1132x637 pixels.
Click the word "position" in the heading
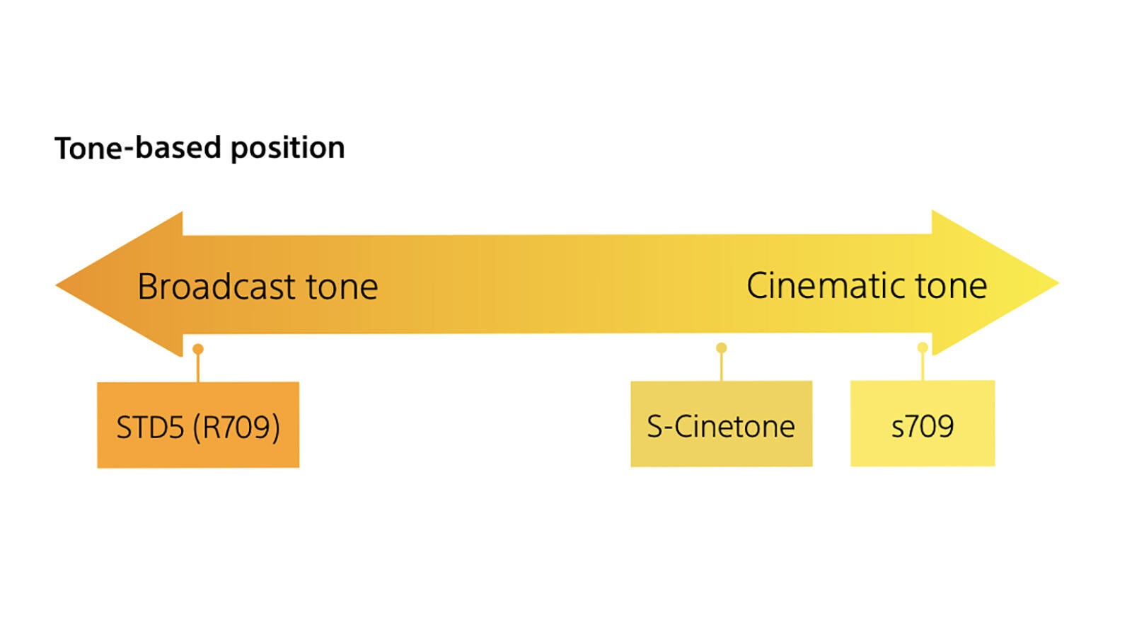click(x=288, y=149)
